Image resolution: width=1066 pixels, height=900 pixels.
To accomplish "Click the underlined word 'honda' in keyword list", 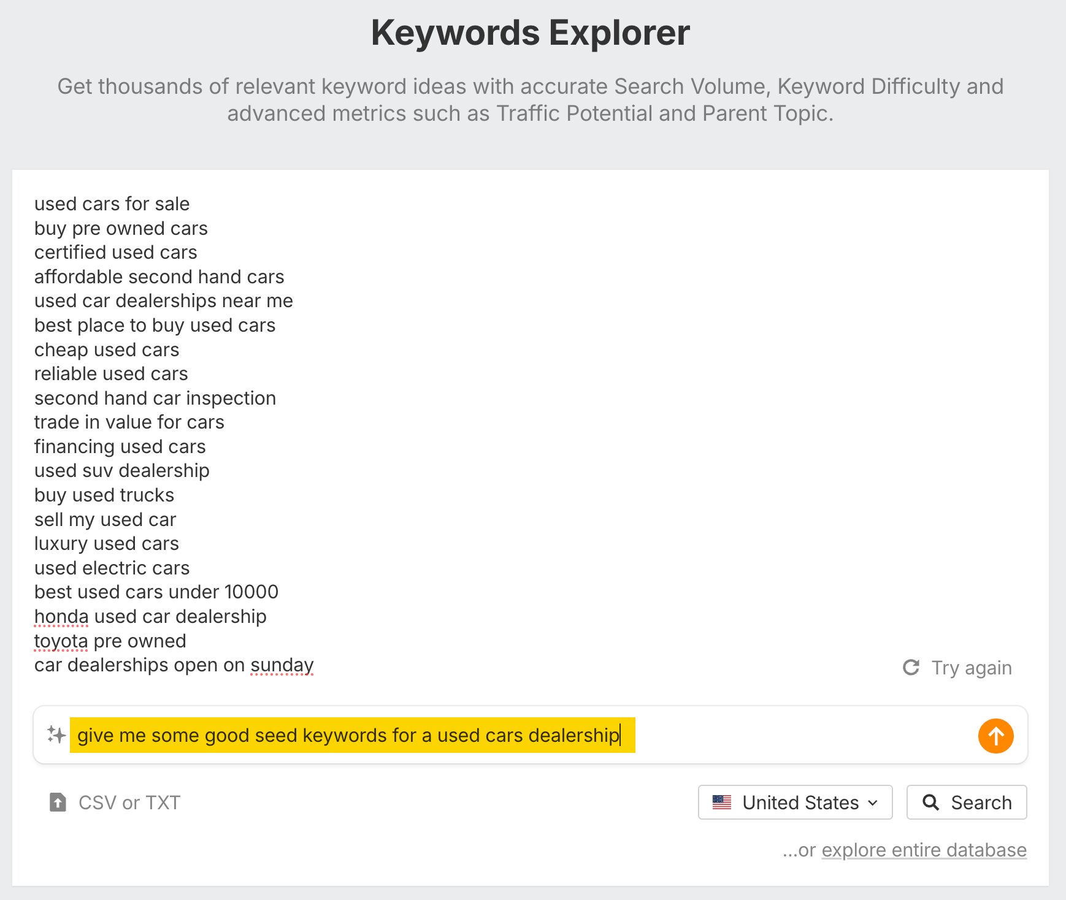I will click(61, 616).
